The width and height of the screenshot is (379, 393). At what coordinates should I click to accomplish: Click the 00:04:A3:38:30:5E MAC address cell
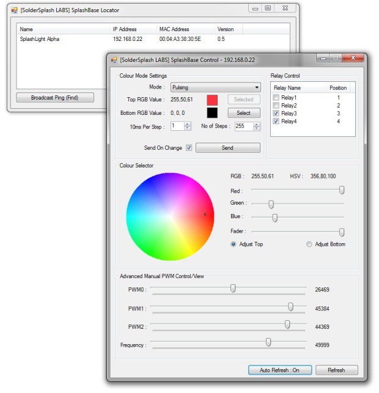pyautogui.click(x=180, y=39)
